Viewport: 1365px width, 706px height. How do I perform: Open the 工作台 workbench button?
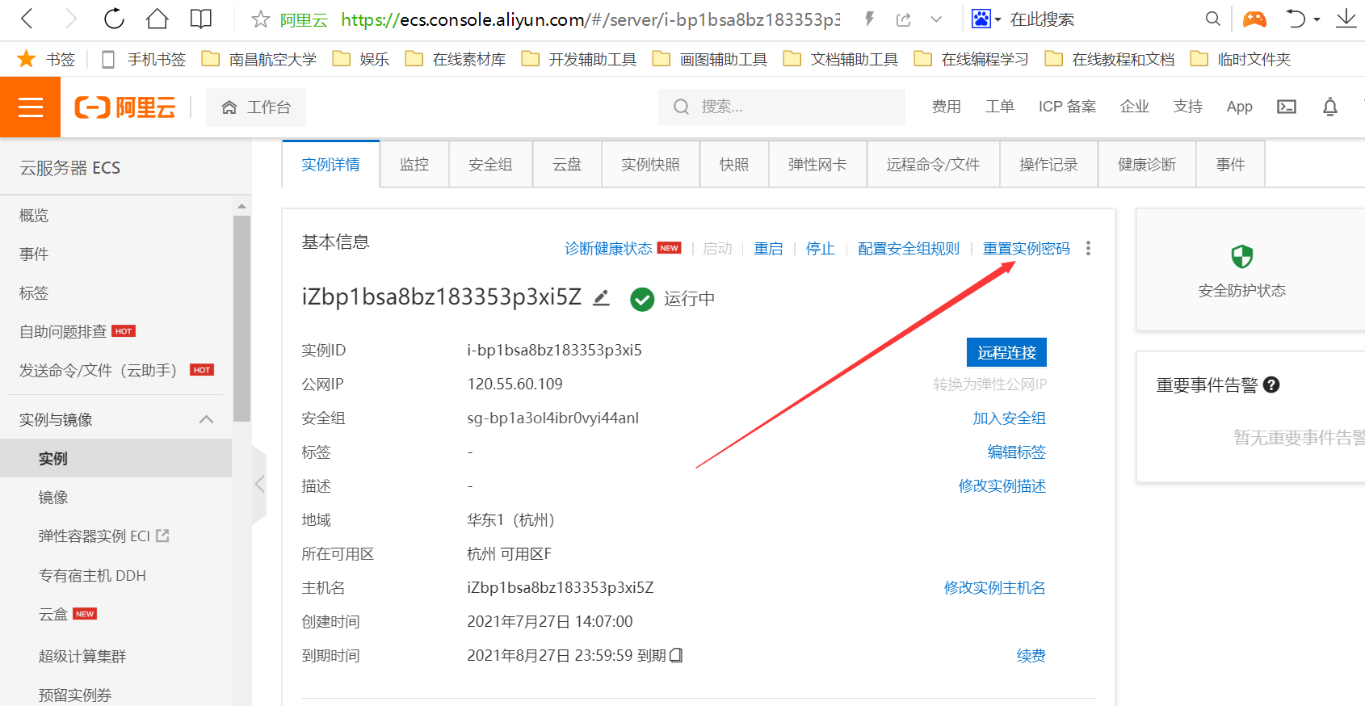pyautogui.click(x=256, y=107)
